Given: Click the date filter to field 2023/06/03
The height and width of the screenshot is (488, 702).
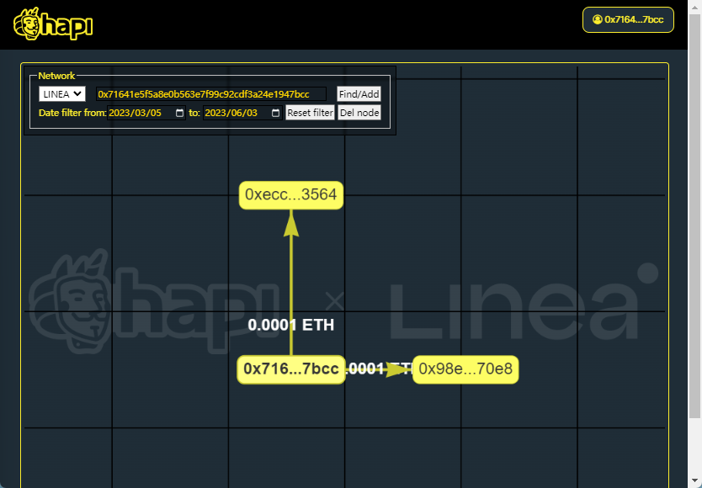Looking at the screenshot, I should 242,113.
